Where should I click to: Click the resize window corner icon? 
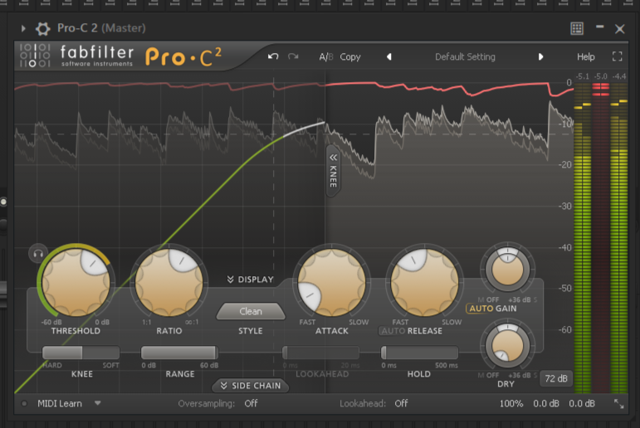(x=618, y=404)
